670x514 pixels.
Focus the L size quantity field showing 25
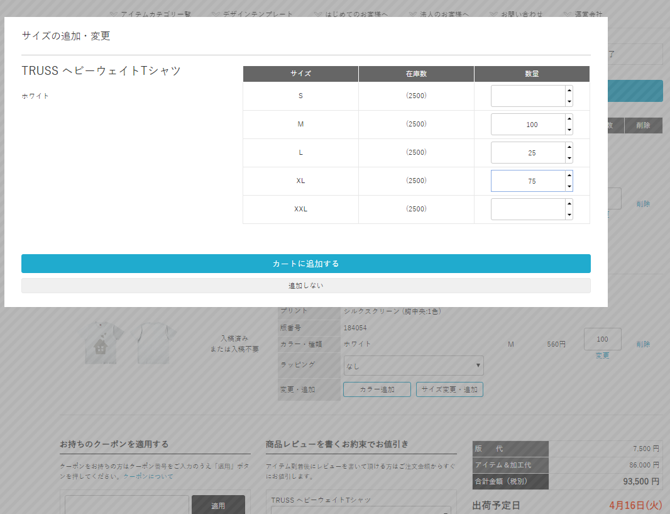[x=528, y=153]
